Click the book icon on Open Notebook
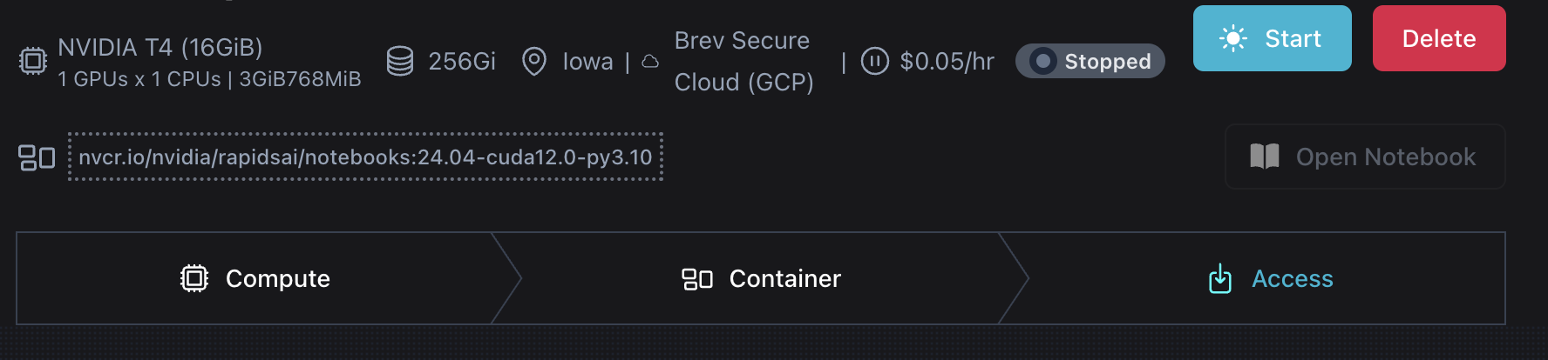The image size is (1548, 360). pos(1264,157)
